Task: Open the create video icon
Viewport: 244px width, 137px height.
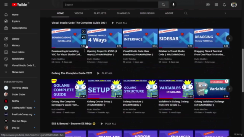Action: pos(208,5)
